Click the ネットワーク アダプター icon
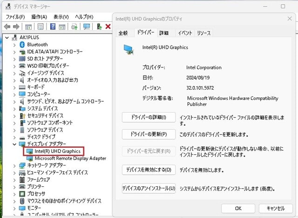This screenshot has width=298, height=218. click(x=22, y=165)
